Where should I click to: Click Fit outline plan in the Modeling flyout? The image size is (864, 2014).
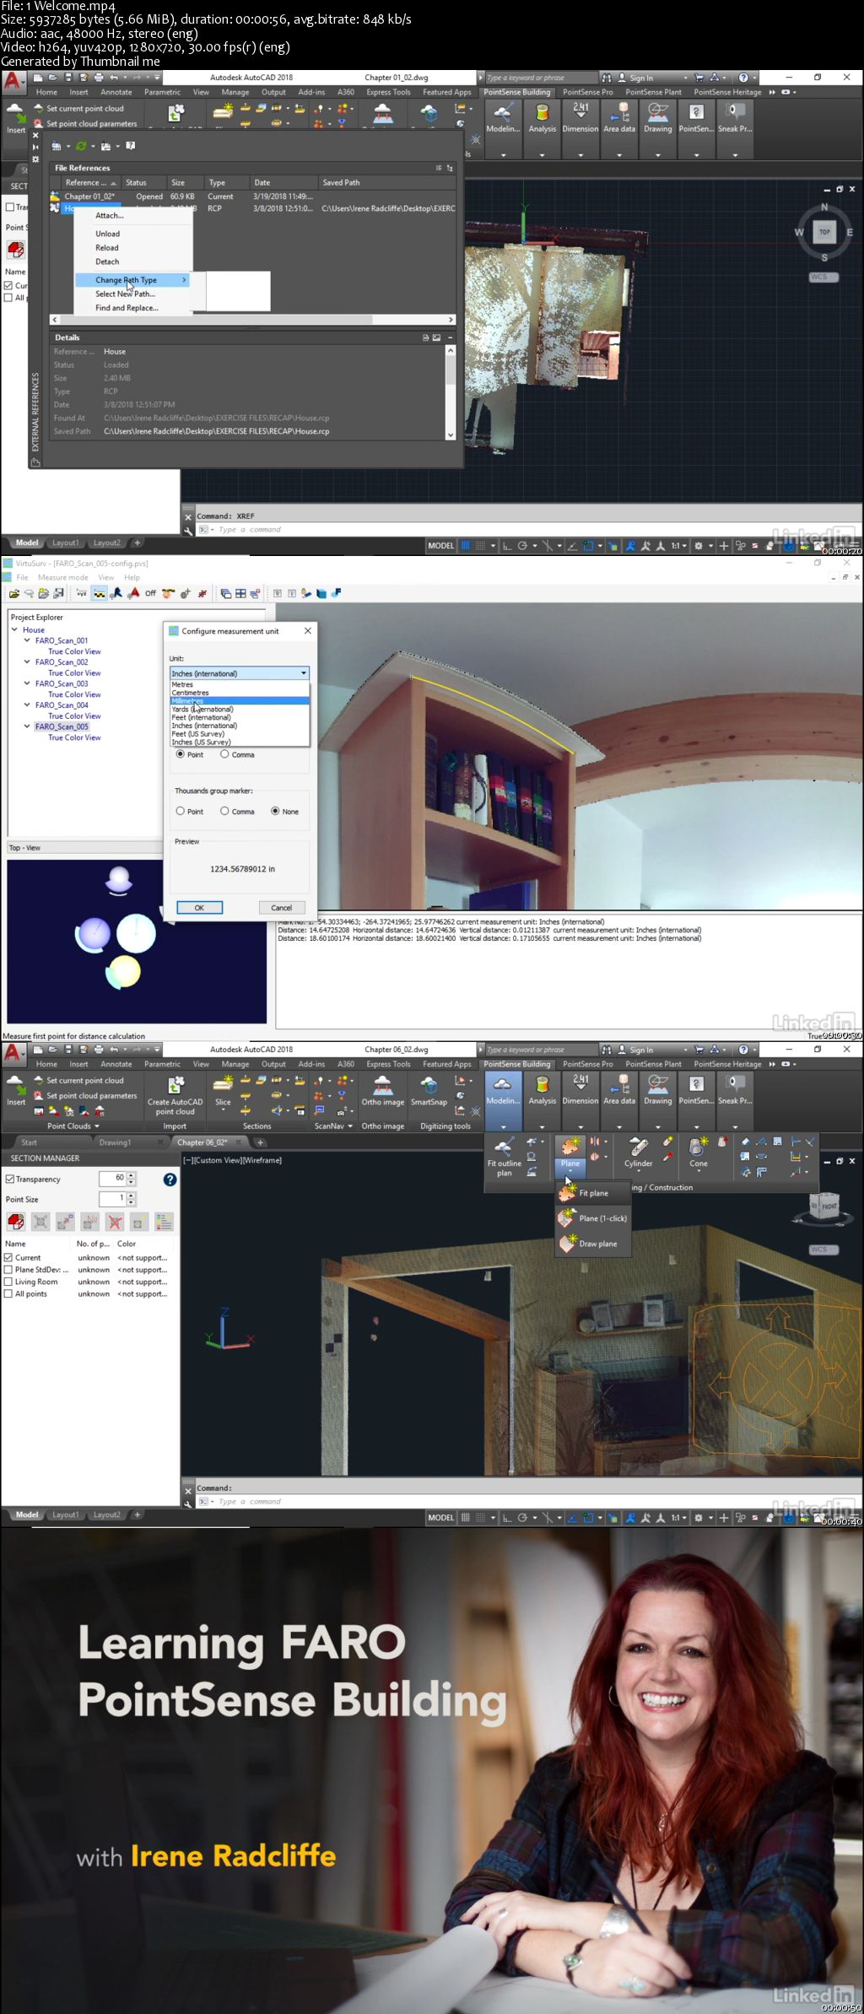click(x=504, y=1157)
